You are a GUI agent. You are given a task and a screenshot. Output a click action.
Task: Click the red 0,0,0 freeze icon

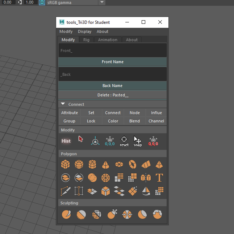153,141
